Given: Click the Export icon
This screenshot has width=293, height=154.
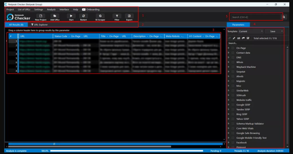Looking at the screenshot, I should (129, 16).
